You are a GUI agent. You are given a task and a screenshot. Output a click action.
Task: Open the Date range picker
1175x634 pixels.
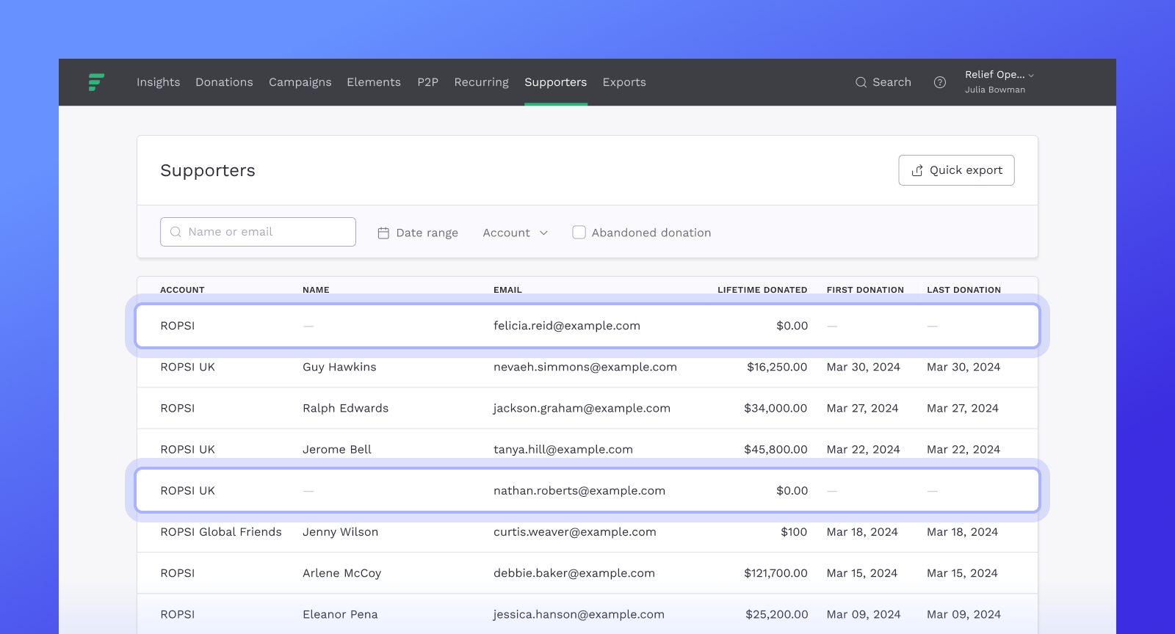[427, 233]
